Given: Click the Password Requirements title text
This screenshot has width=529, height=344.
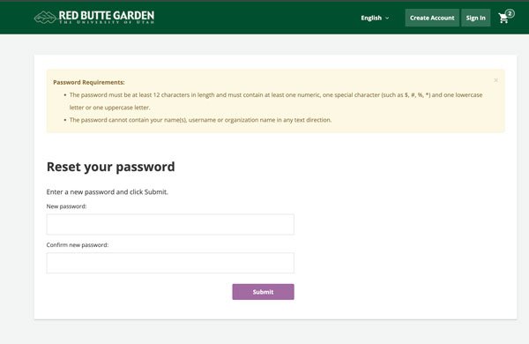Looking at the screenshot, I should point(89,82).
